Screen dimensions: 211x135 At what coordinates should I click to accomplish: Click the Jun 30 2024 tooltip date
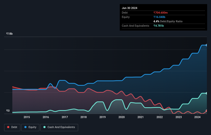(x=130, y=8)
